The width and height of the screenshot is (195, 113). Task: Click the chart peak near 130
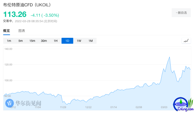coord(169,57)
